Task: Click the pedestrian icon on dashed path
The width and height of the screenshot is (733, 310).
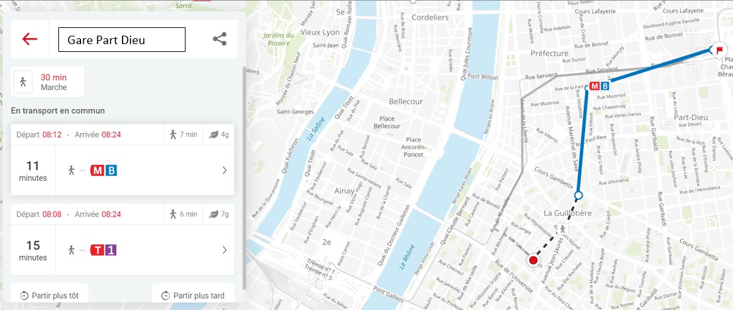Action: (x=563, y=229)
